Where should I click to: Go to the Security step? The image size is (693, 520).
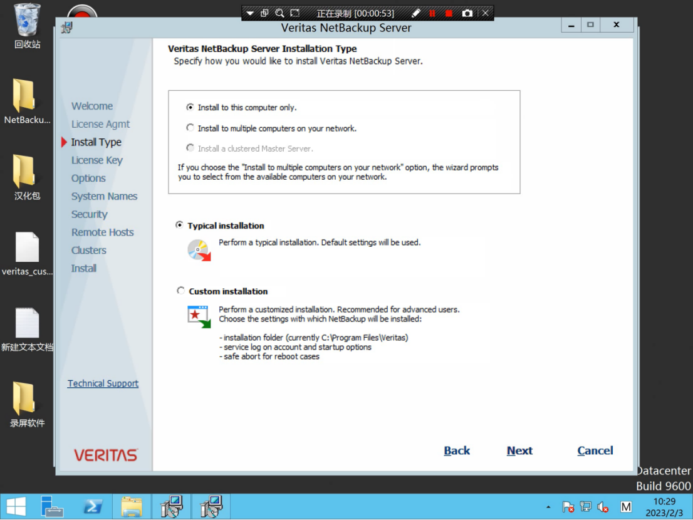coord(89,214)
